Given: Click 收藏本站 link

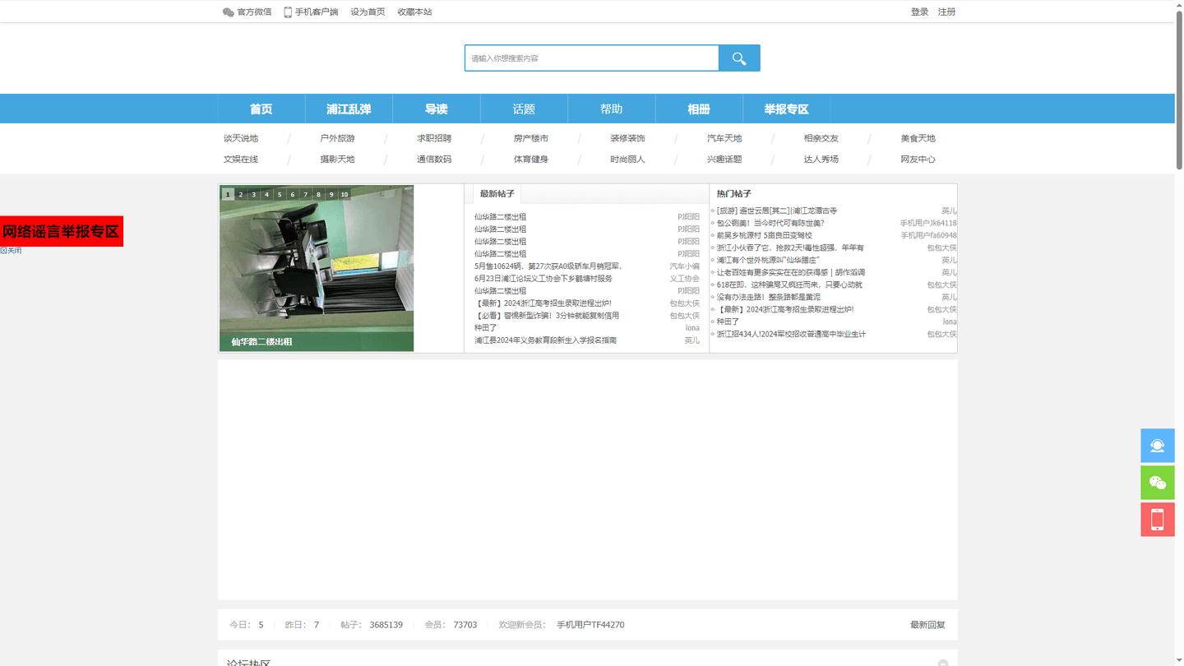Looking at the screenshot, I should click(414, 12).
